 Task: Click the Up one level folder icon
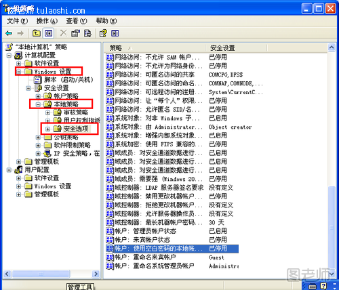(x=37, y=33)
